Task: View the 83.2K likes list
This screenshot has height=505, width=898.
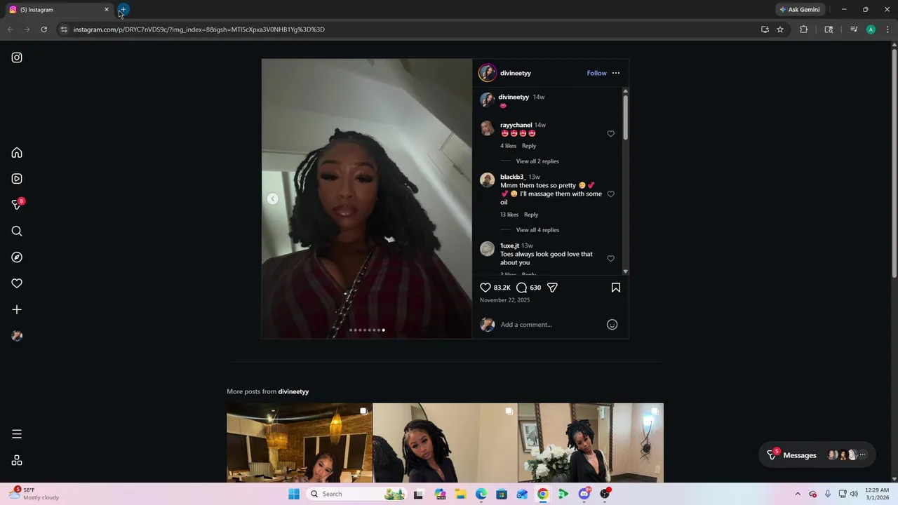Action: pos(502,288)
